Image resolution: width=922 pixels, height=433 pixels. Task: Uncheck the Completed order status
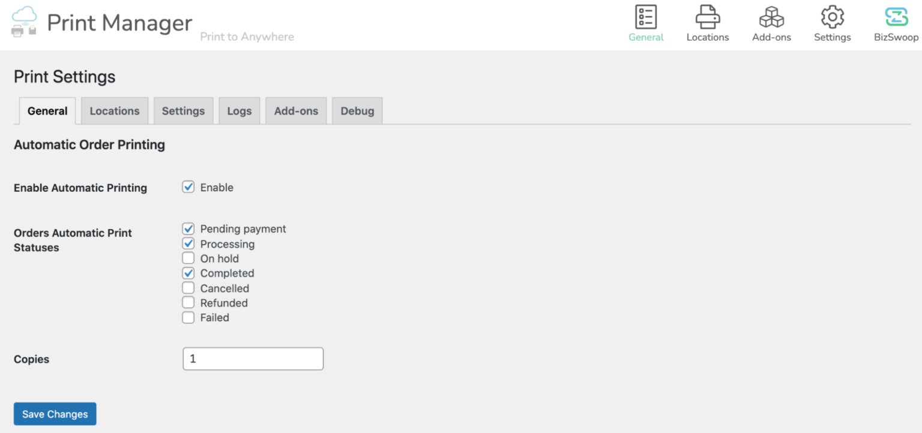click(x=188, y=272)
